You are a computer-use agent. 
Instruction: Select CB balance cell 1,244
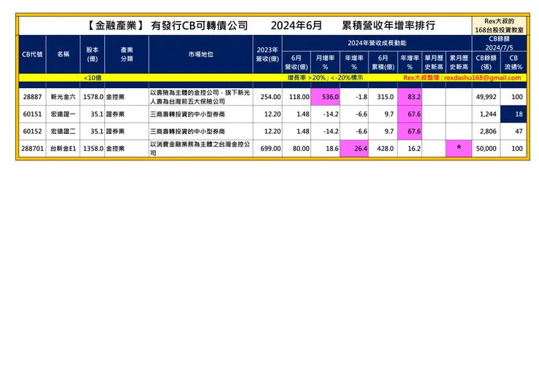[x=486, y=114]
